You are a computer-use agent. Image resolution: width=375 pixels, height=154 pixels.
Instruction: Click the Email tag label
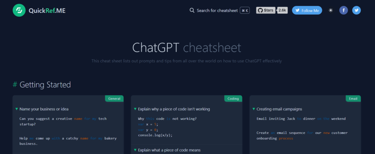(353, 99)
